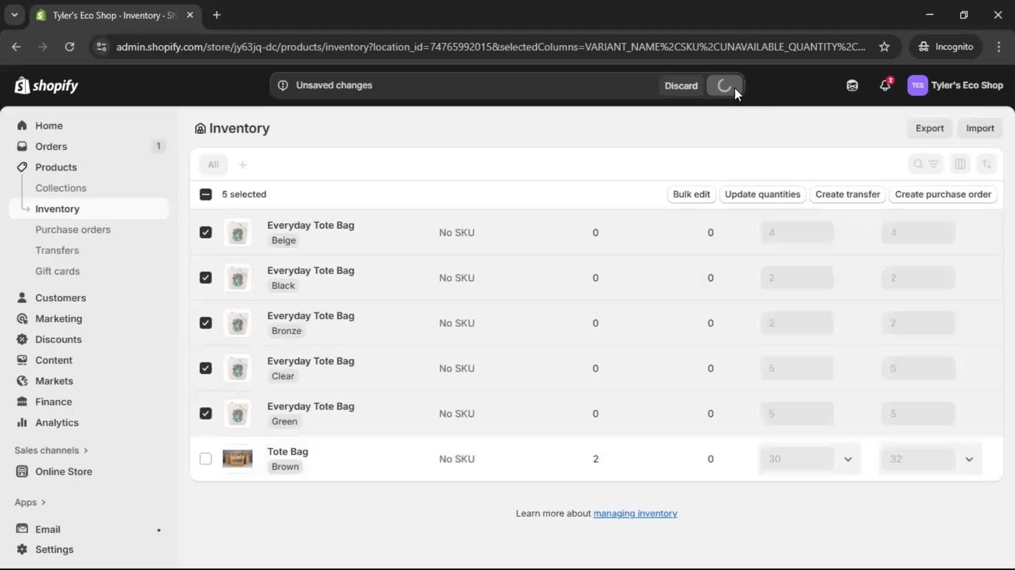Select the Analytics sidebar icon

22,422
